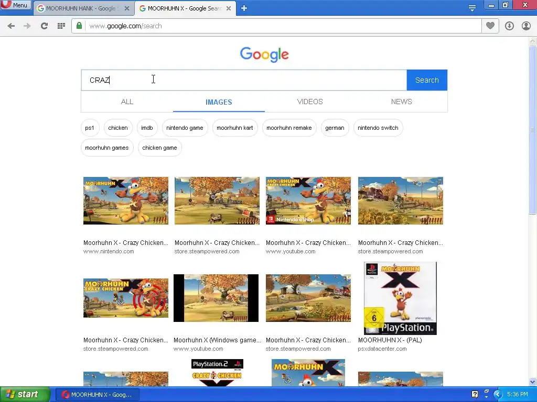Open the nintendo.com Moorhuhn X thumbnail
537x402 pixels.
pos(126,200)
